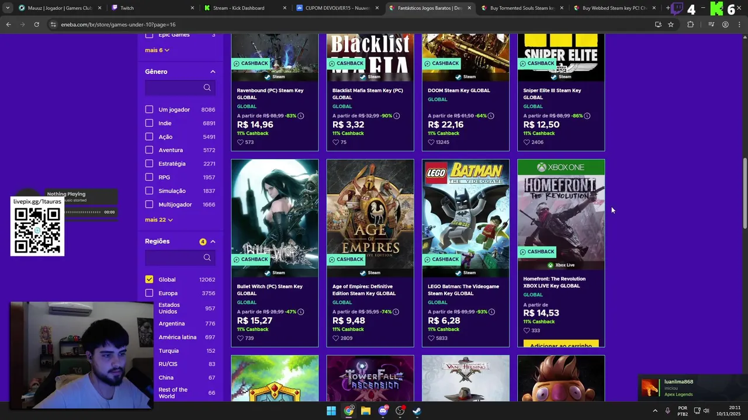Viewport: 748px width, 420px height.
Task: Check the Europa region checkbox
Action: [x=149, y=293]
